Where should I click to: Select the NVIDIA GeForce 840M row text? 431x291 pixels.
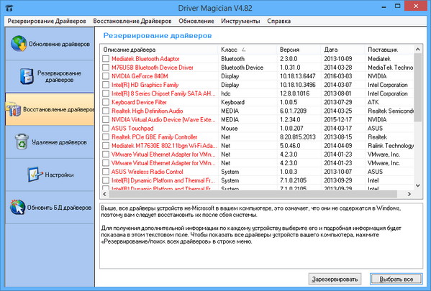(x=140, y=76)
